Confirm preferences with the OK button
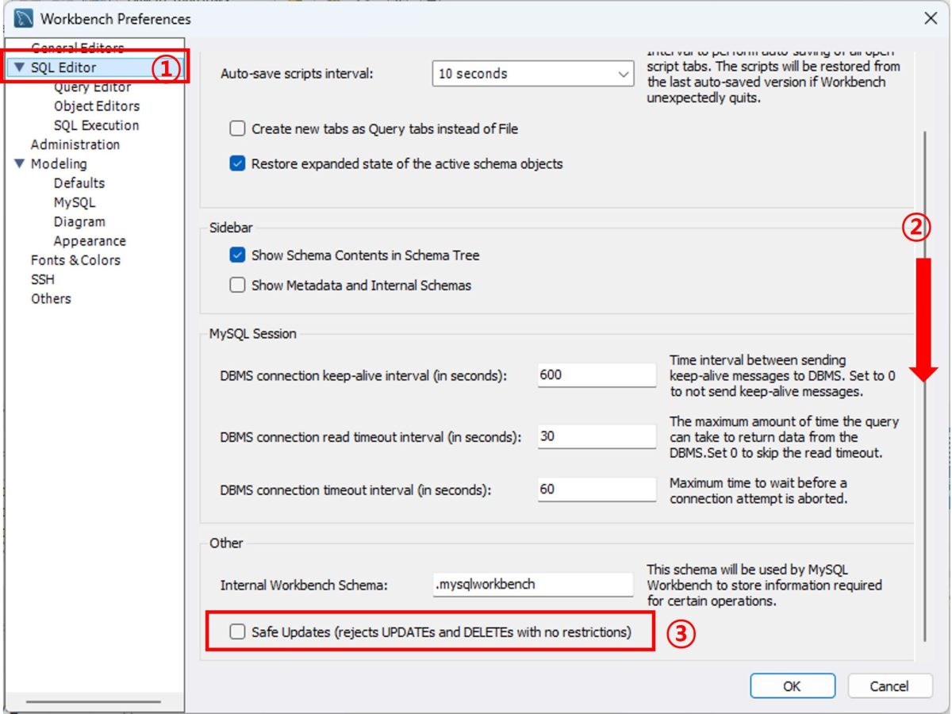Screen dimensions: 952x714 792,685
